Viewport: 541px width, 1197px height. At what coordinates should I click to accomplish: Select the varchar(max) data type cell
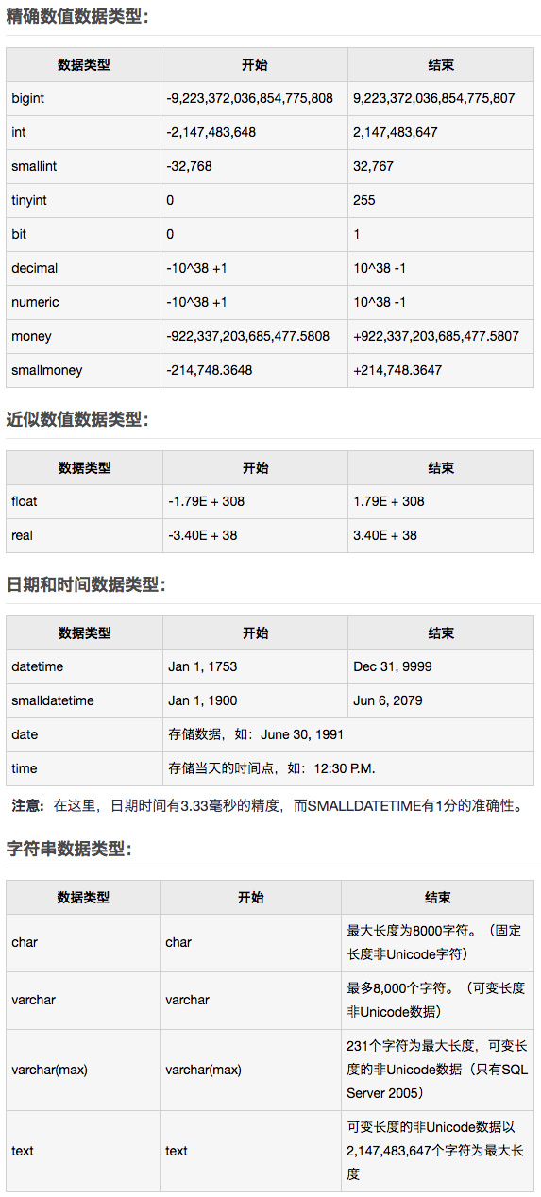click(x=83, y=1070)
